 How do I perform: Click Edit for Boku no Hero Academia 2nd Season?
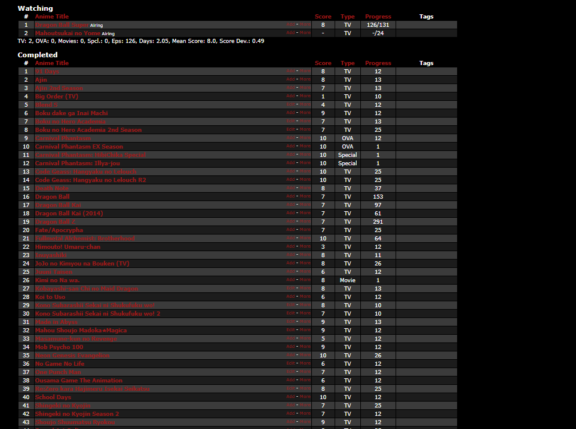tap(290, 129)
